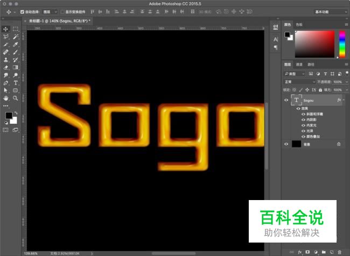Hide the 斜面和浮雕 bevel effect
350x256 pixels.
[303, 114]
